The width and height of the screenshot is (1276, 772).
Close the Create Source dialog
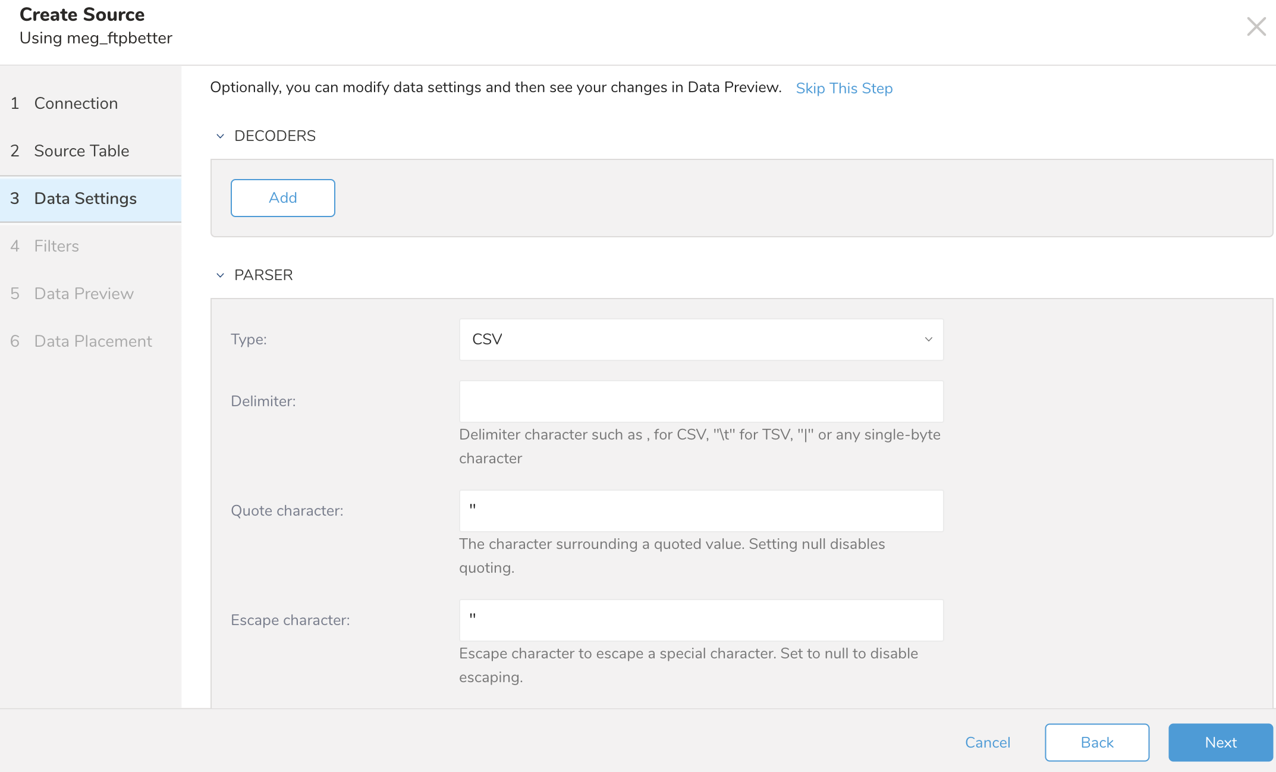tap(1256, 27)
